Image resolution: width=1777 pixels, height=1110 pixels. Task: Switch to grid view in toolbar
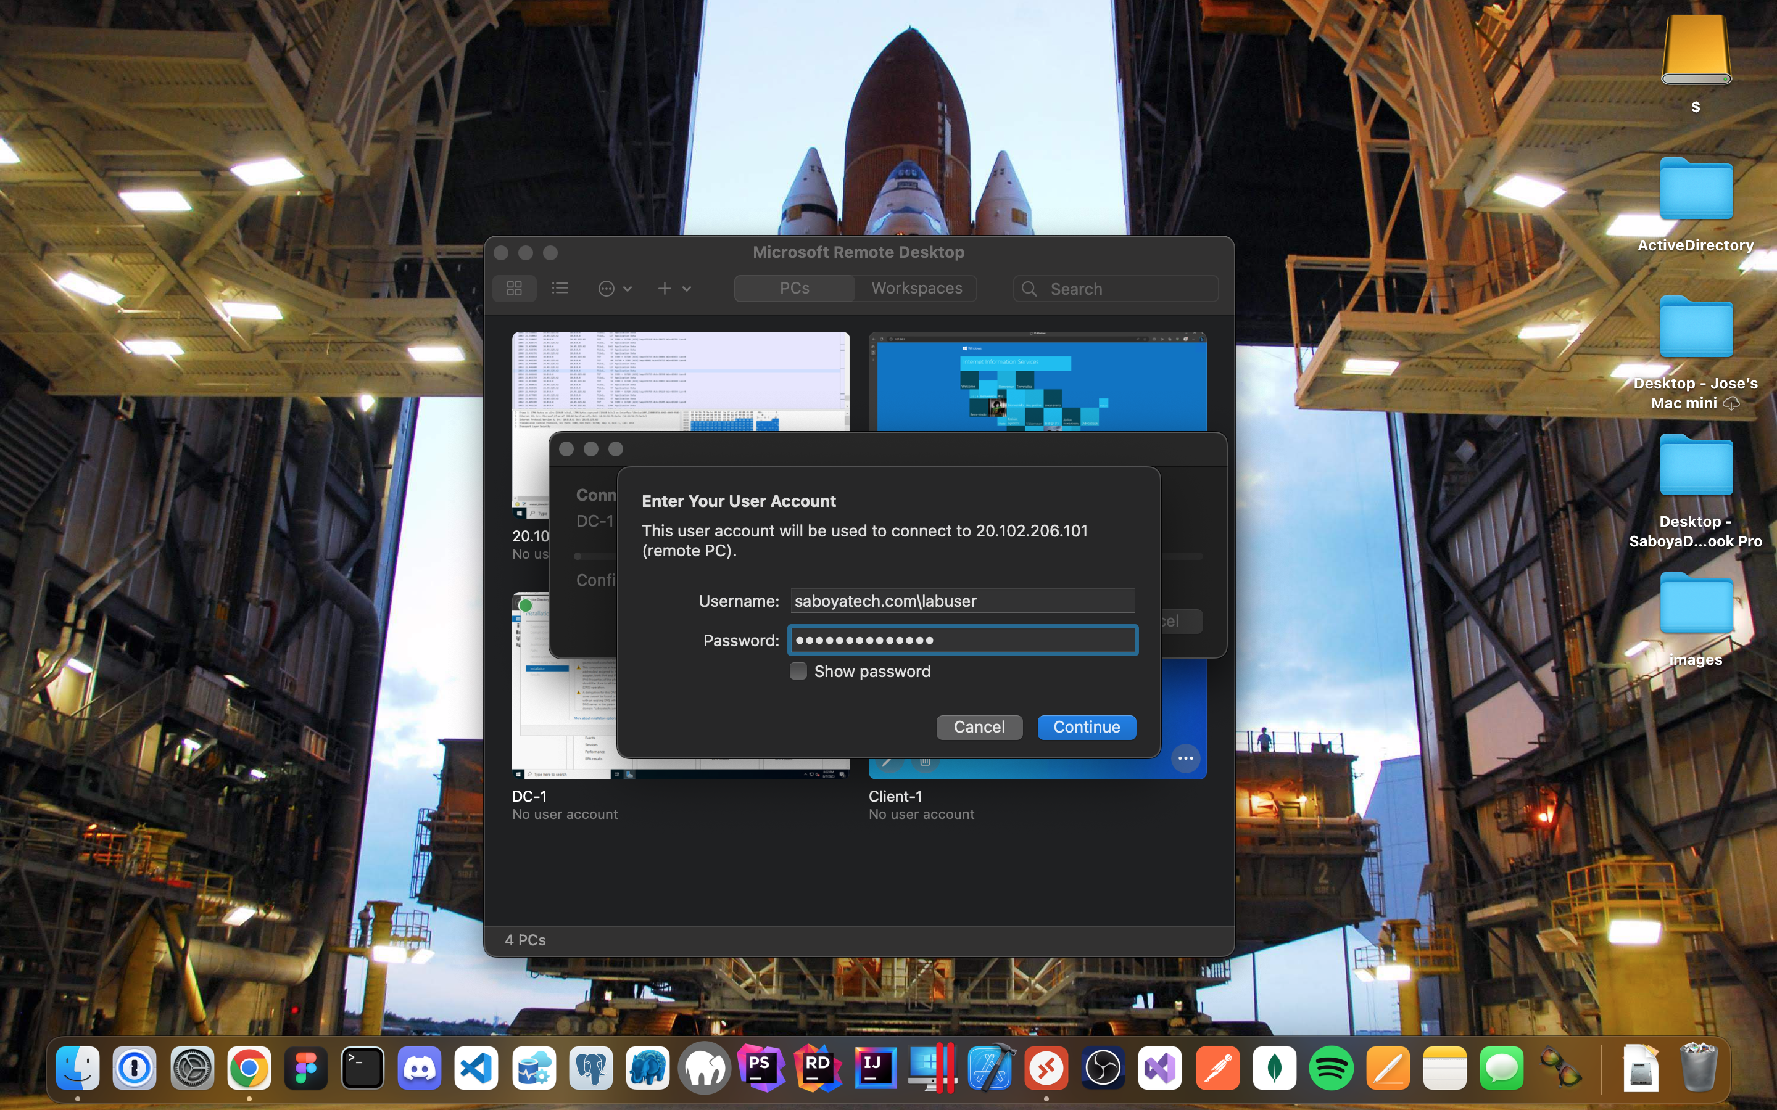pyautogui.click(x=514, y=289)
